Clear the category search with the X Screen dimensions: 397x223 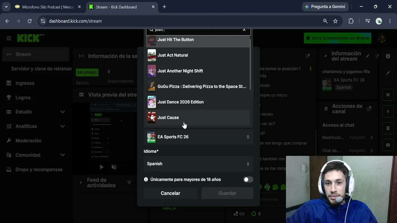[244, 30]
